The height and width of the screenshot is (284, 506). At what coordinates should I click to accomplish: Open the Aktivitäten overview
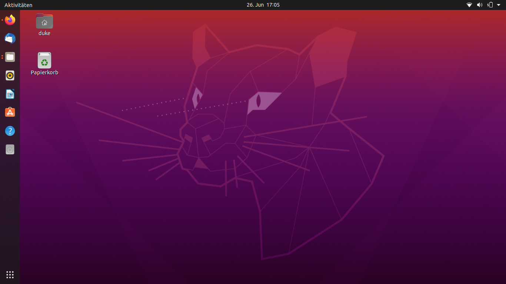19,5
